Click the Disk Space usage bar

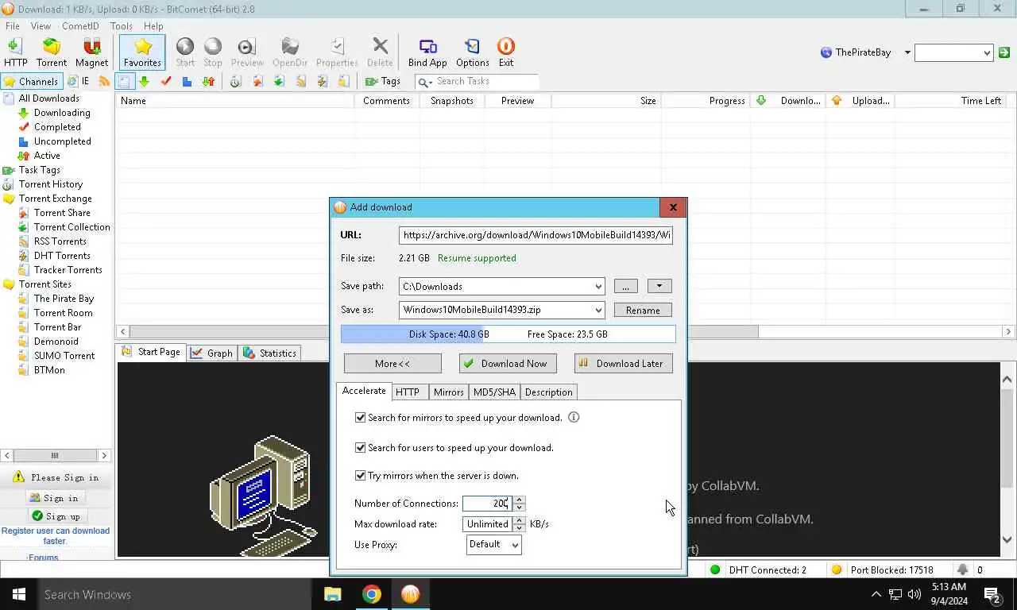pyautogui.click(x=508, y=334)
